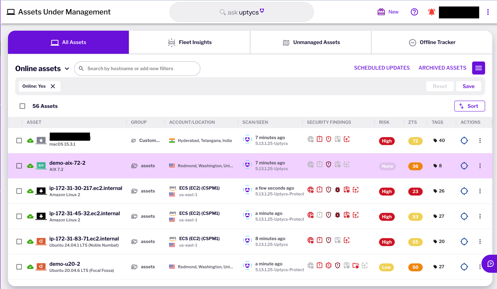Toggle the select-all 56 Assets checkbox
The width and height of the screenshot is (497, 289).
(x=22, y=106)
